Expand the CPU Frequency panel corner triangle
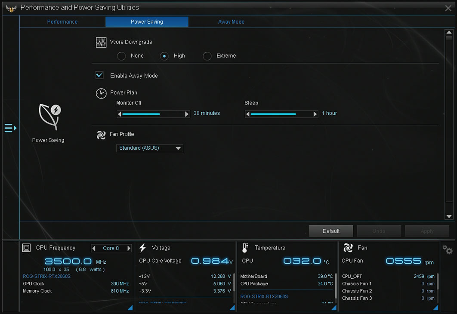Image resolution: width=457 pixels, height=314 pixels. (x=130, y=308)
